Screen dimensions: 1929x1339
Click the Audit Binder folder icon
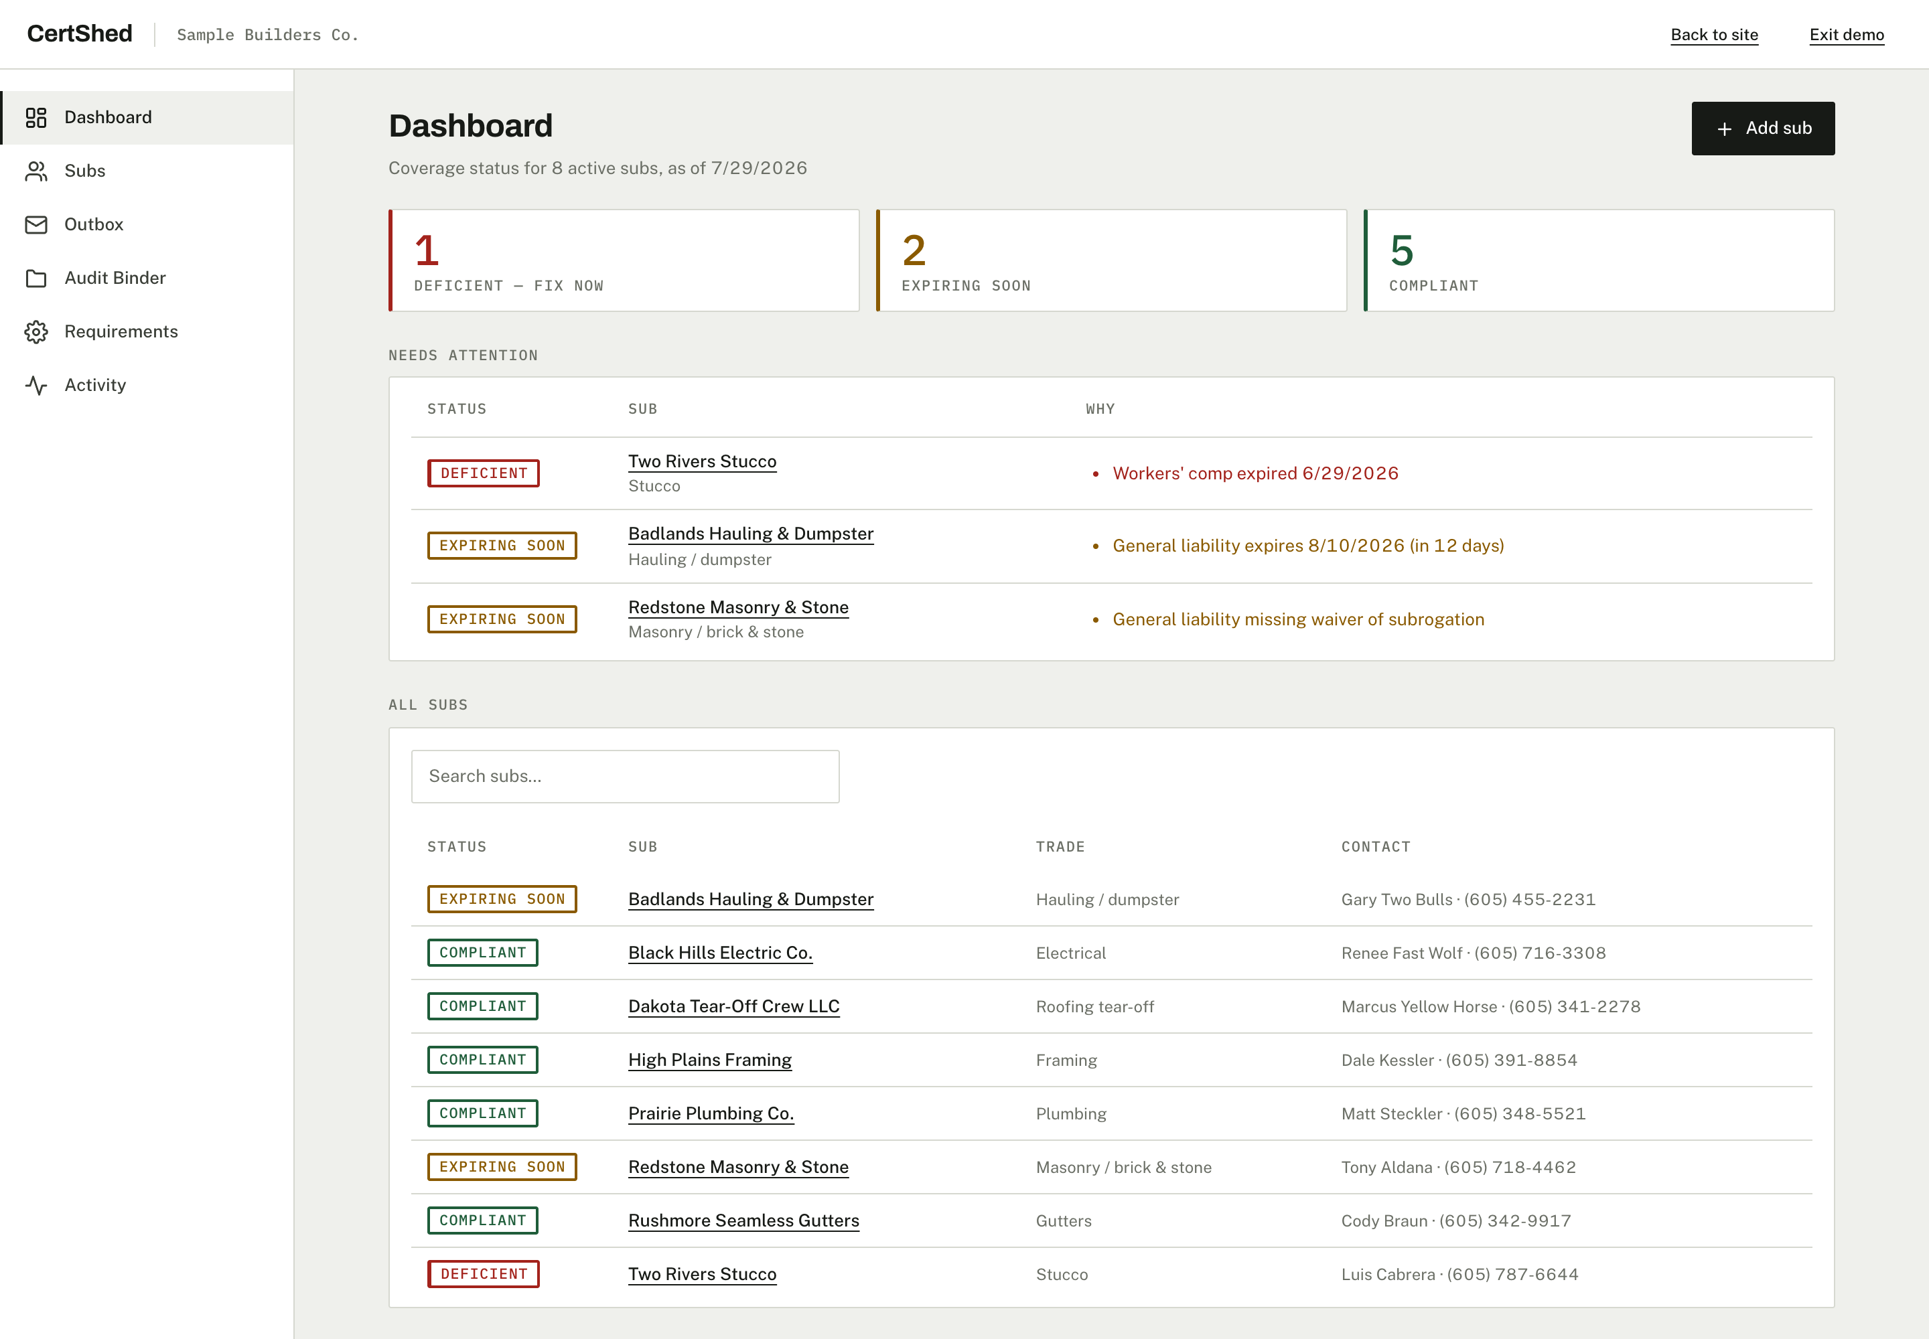36,279
